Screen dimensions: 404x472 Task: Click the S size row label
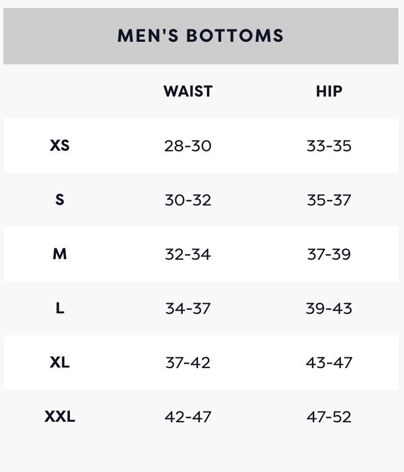pos(60,199)
